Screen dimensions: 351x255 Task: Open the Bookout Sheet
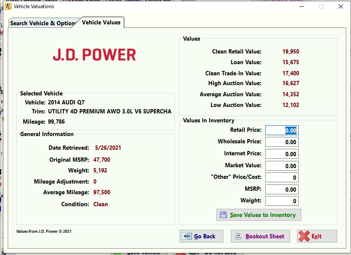(x=260, y=236)
